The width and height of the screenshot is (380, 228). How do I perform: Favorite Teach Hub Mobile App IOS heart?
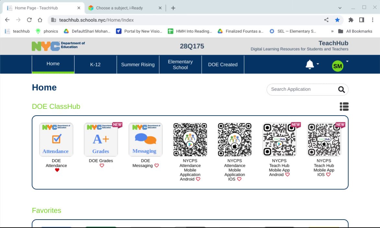328,175
